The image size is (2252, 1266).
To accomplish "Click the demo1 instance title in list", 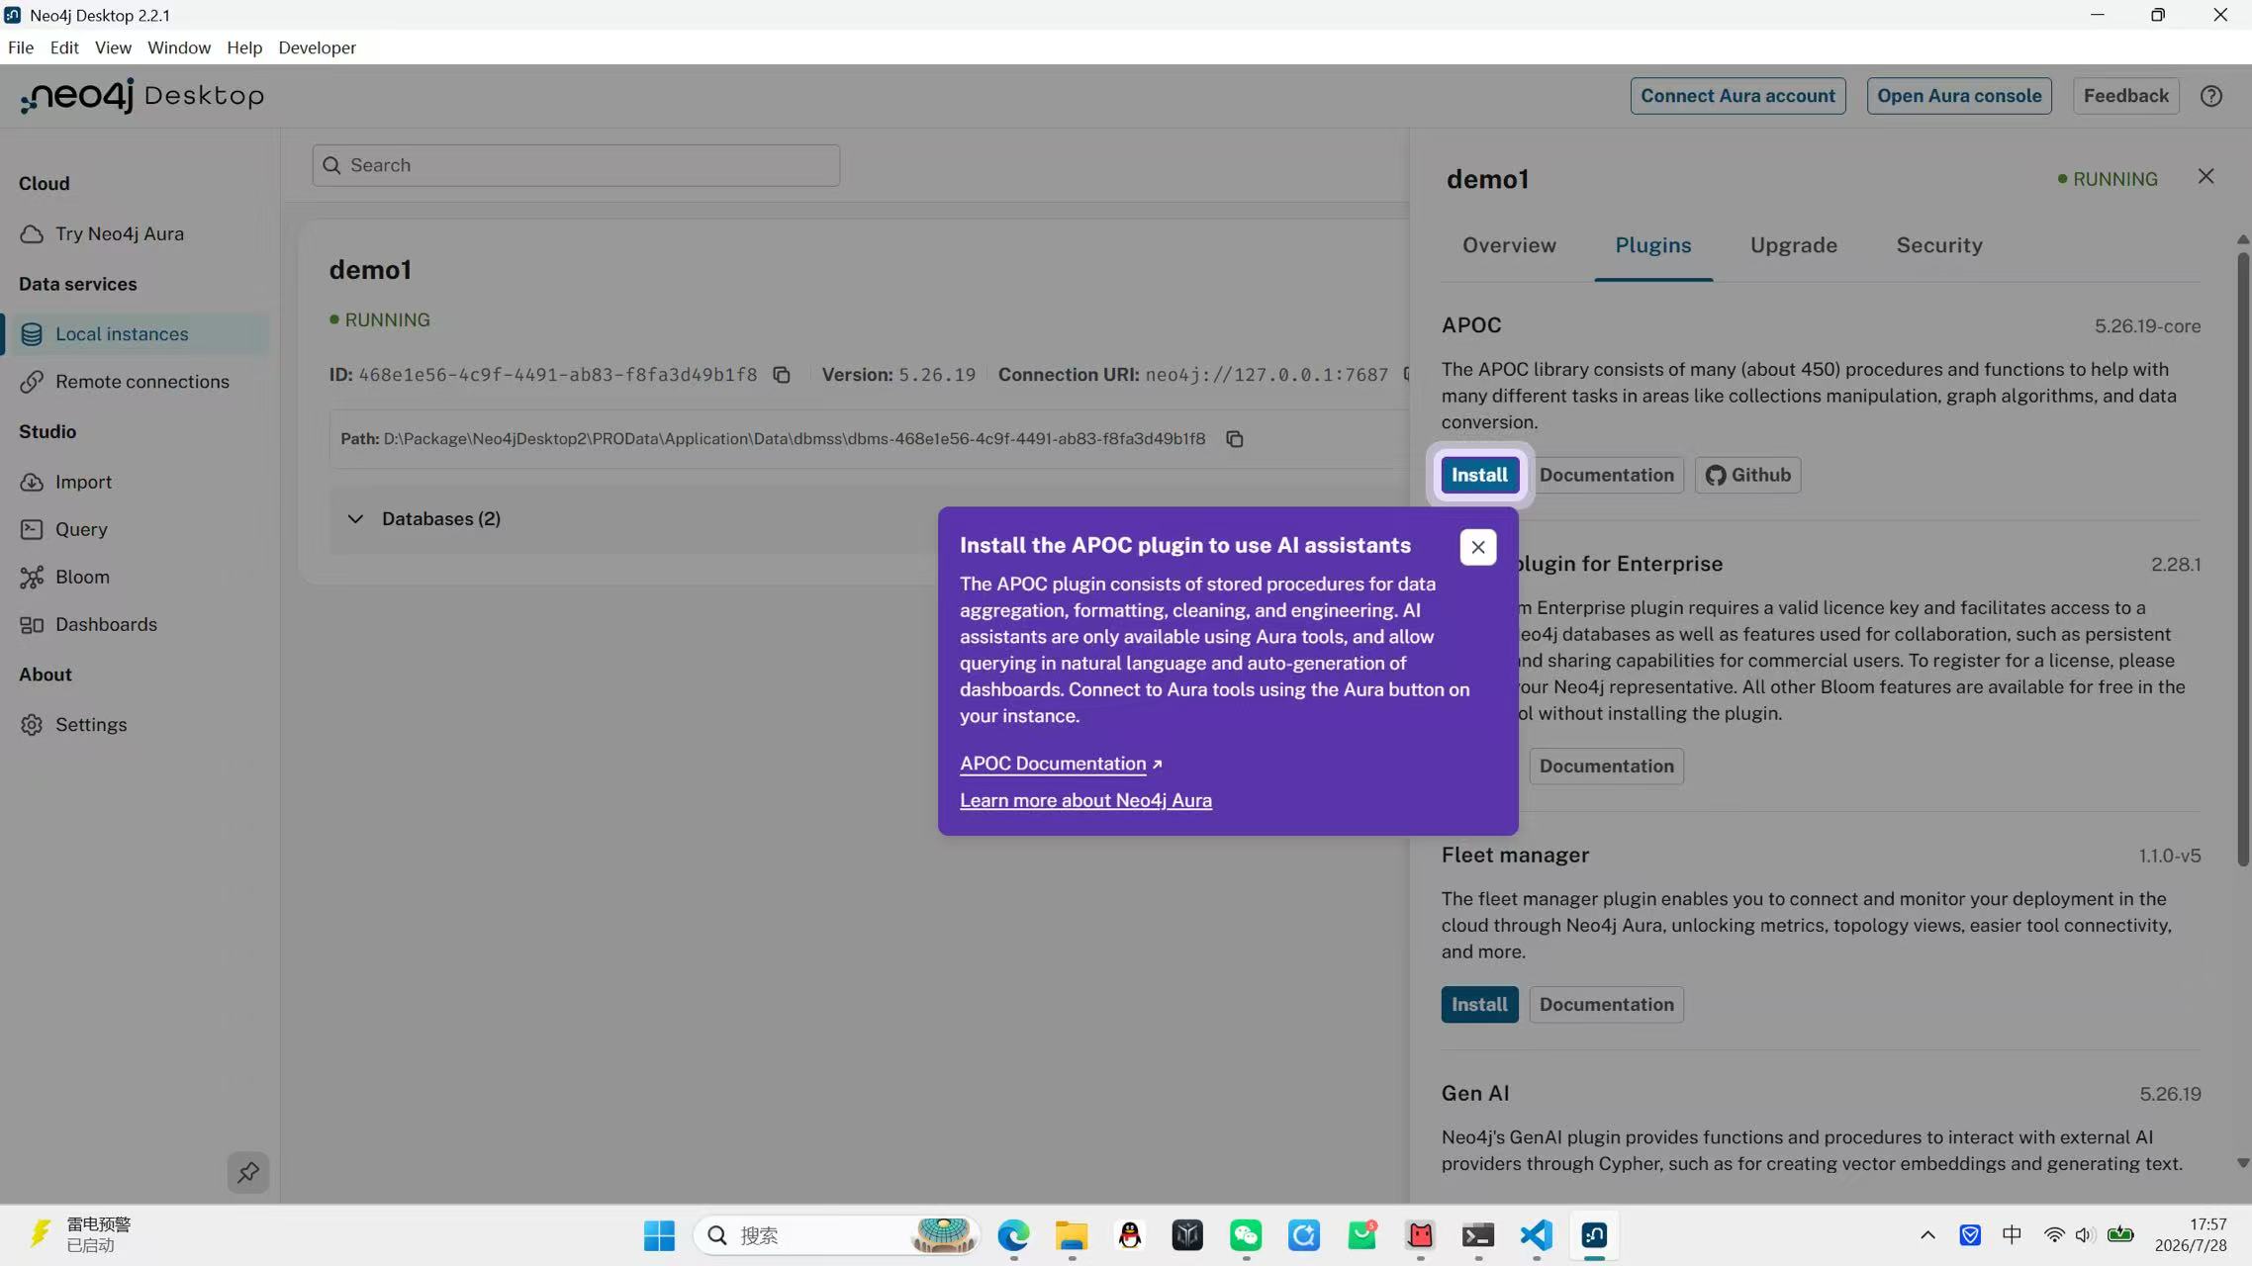I will click(x=370, y=270).
